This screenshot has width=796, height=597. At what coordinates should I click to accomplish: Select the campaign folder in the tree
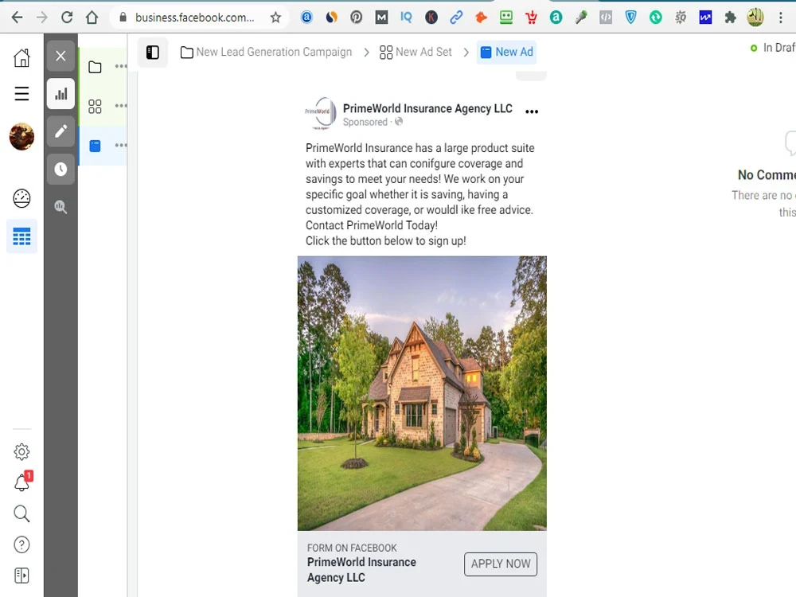tap(95, 67)
